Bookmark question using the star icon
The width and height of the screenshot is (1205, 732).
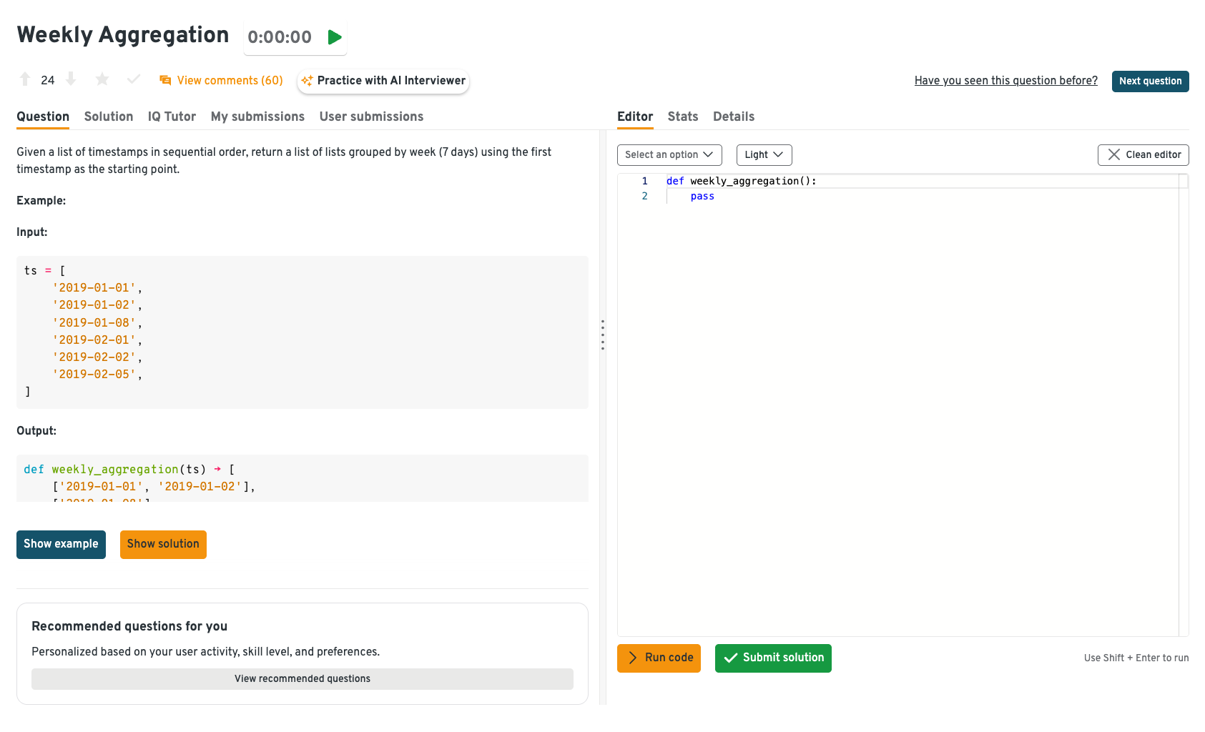click(x=102, y=79)
